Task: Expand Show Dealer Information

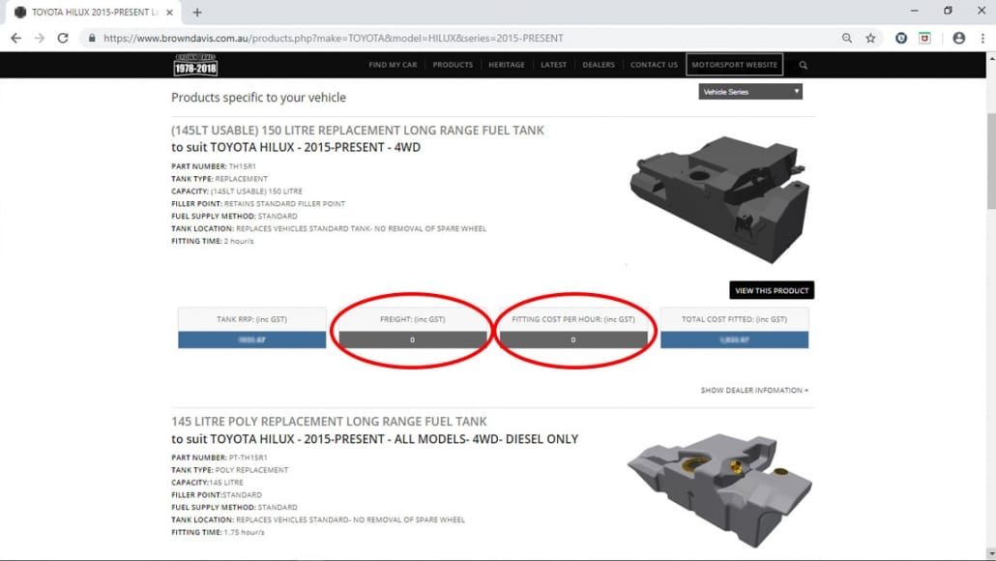Action: click(754, 390)
